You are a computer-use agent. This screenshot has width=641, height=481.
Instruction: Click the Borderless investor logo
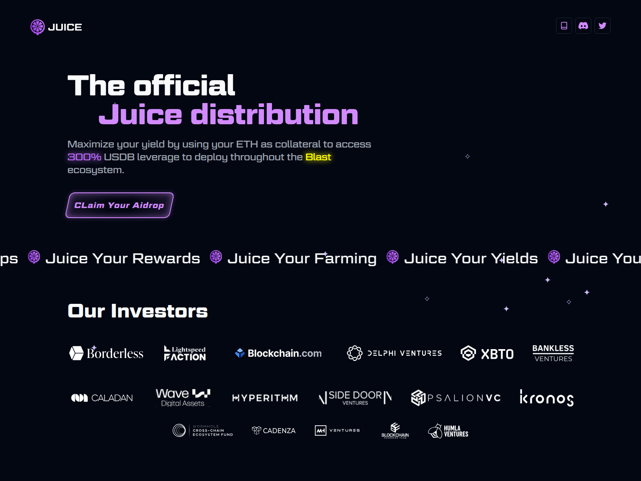pos(106,354)
